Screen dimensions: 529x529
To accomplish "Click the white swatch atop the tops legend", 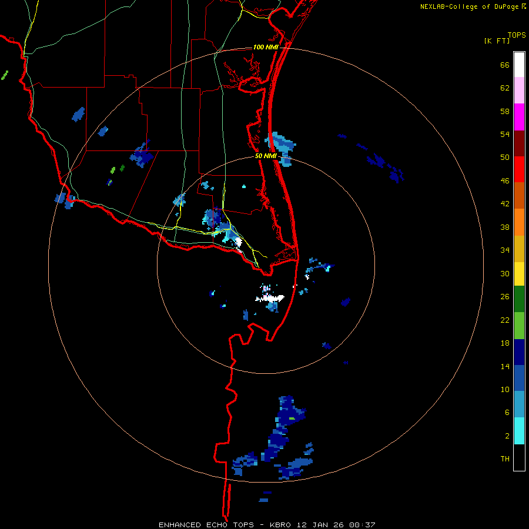I will point(519,65).
